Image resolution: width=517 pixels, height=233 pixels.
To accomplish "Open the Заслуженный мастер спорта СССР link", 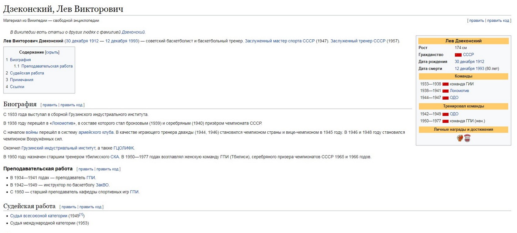I will pos(280,41).
